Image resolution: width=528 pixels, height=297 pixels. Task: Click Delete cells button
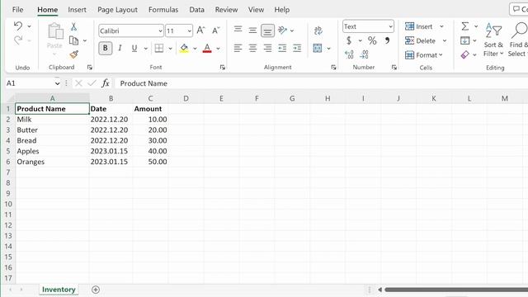(x=421, y=40)
